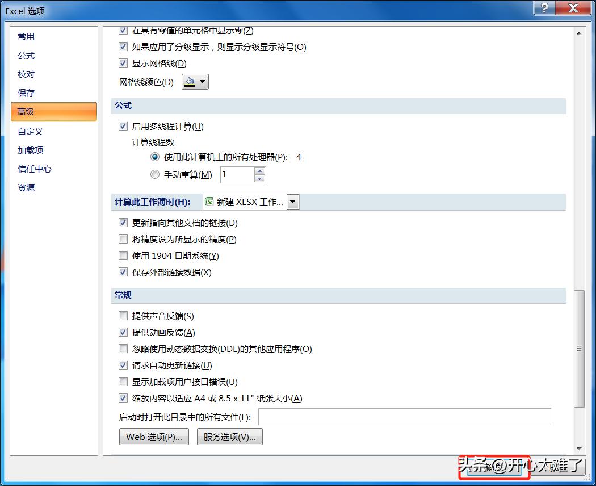Click the 计算线程数 label
Viewport: 596px width, 486px height.
tap(153, 143)
